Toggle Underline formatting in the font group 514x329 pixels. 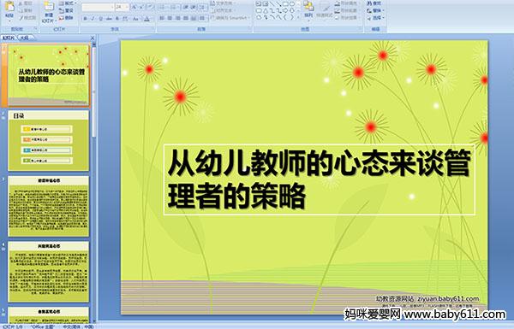[x=100, y=19]
